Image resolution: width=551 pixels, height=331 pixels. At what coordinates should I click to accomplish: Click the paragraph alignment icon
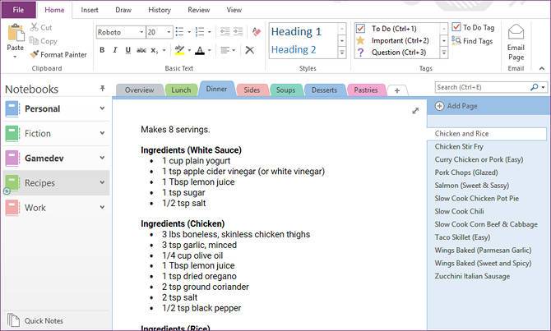pos(225,50)
